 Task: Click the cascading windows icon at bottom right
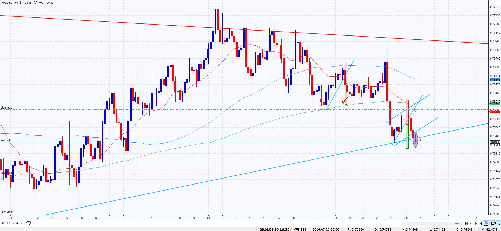pyautogui.click(x=486, y=223)
